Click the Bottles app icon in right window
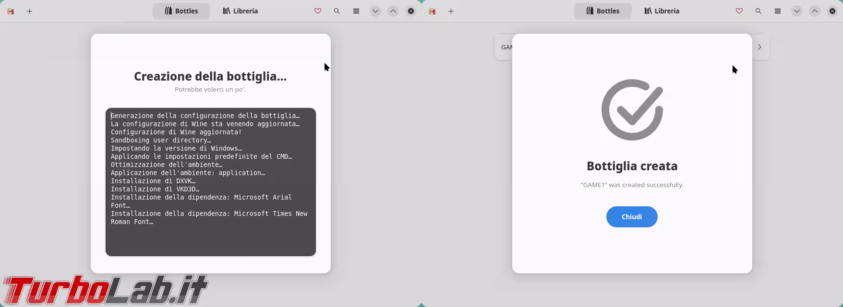The width and height of the screenshot is (843, 307). (x=432, y=11)
